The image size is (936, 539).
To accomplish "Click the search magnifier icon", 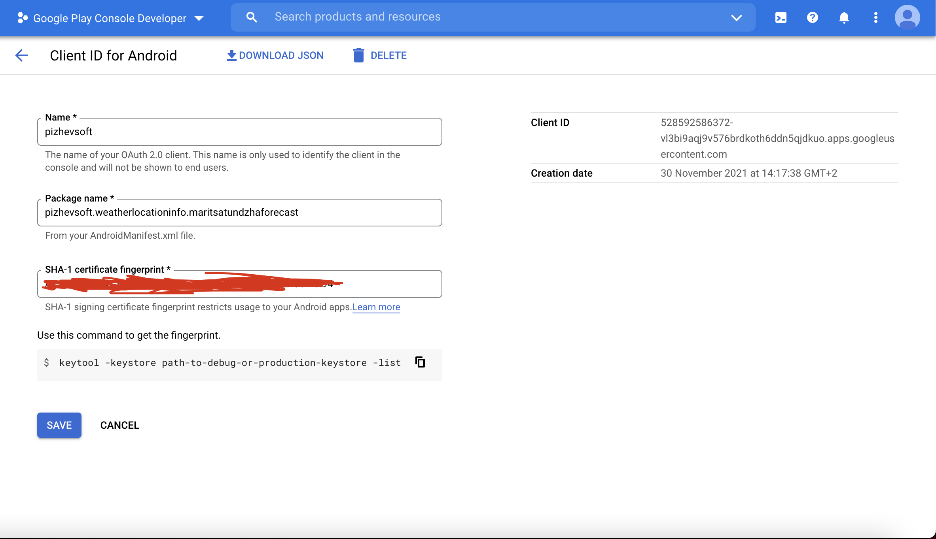I will pyautogui.click(x=252, y=17).
